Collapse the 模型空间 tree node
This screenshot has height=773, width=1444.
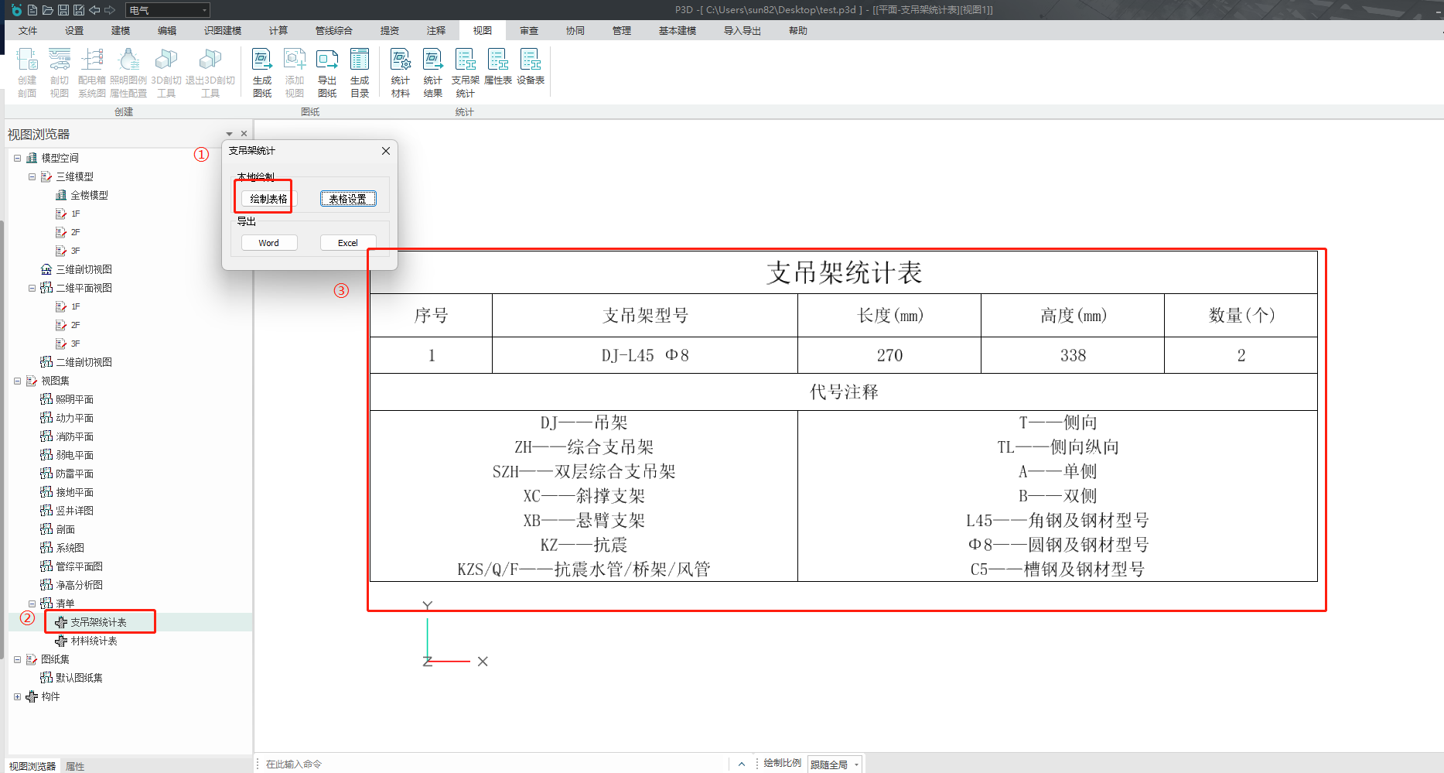point(17,158)
